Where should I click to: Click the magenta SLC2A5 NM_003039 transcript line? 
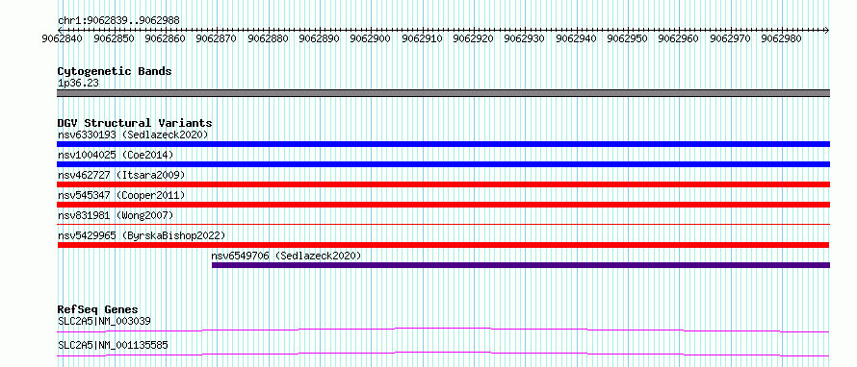pos(443,330)
